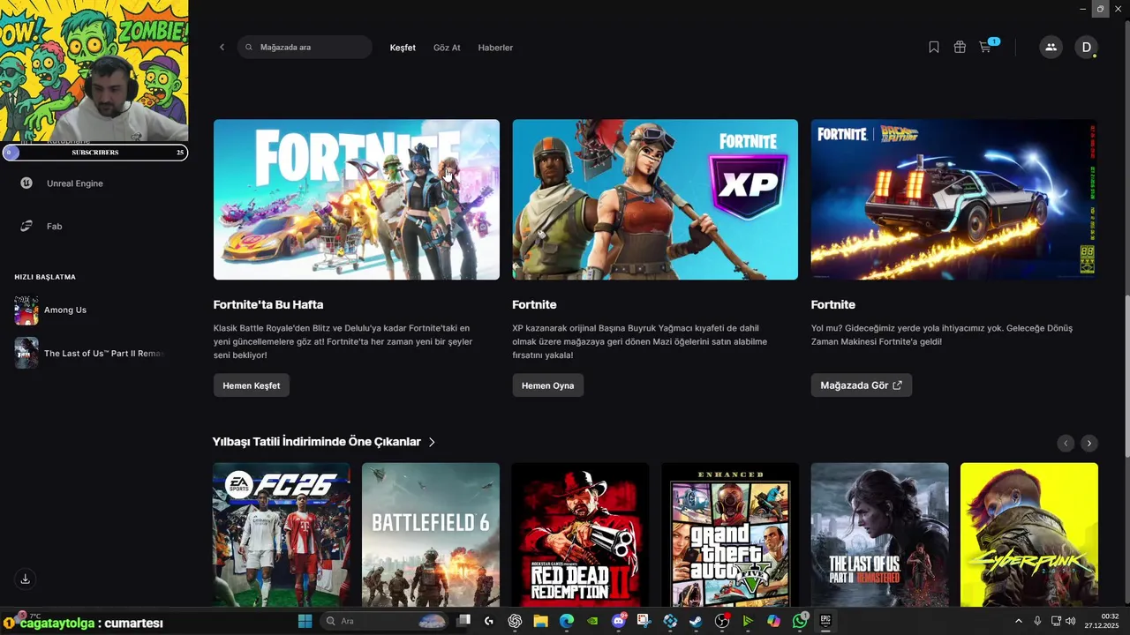The image size is (1130, 635).
Task: Open Yılbaşı Tatili İndiriminde Öne Çıkanlar link
Action: 324,442
